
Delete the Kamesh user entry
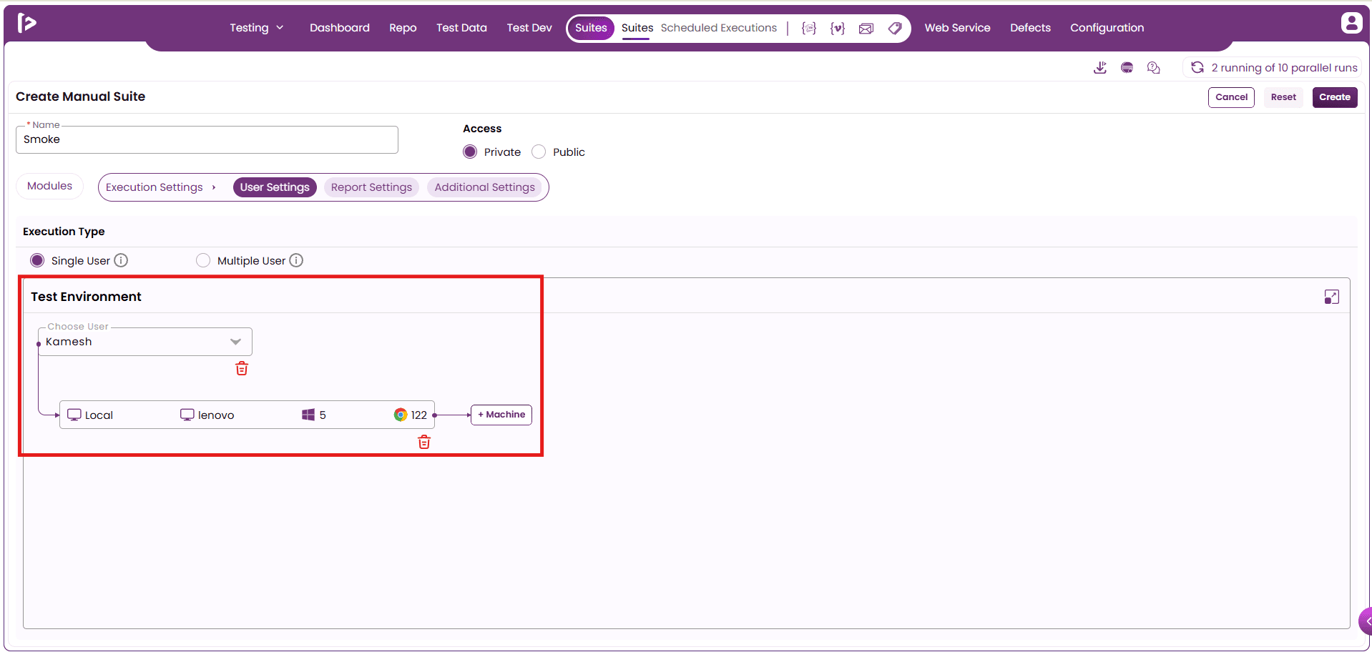(x=242, y=368)
